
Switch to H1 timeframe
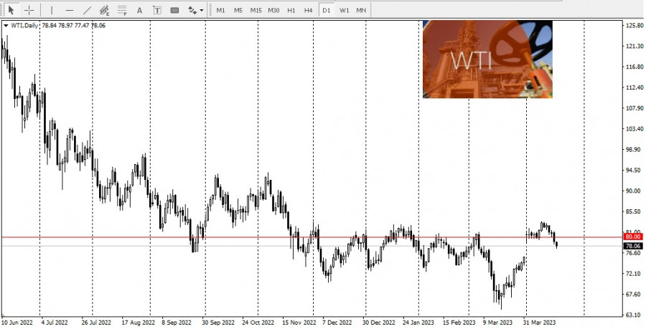(291, 10)
